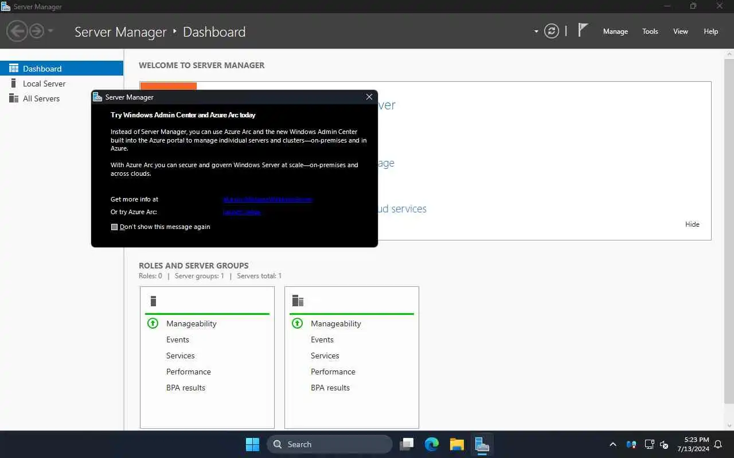Open Events in the first server tile
734x458 pixels.
[x=177, y=339]
